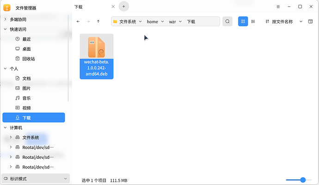Open the dropdown next to 文件系统 breadcrumb

pyautogui.click(x=140, y=21)
